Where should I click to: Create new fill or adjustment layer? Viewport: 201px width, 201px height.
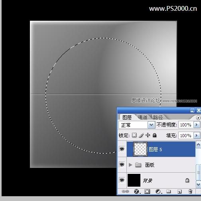click(x=158, y=191)
